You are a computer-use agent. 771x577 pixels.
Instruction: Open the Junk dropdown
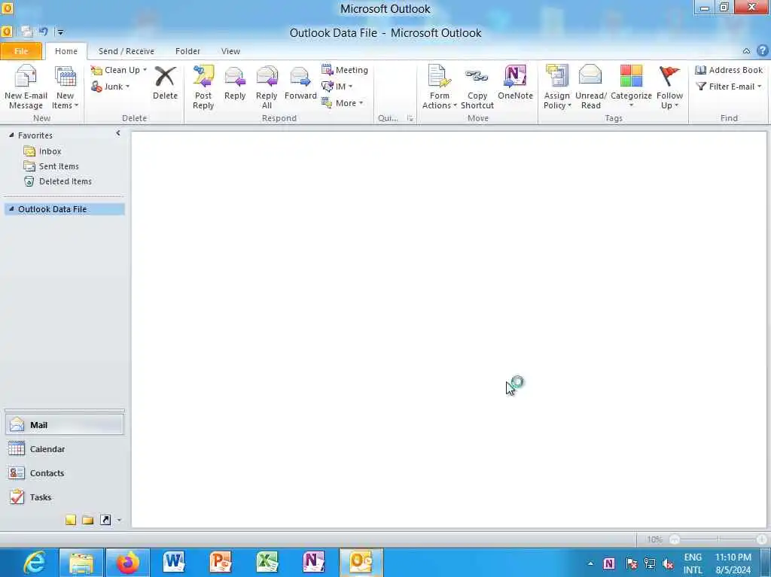111,87
